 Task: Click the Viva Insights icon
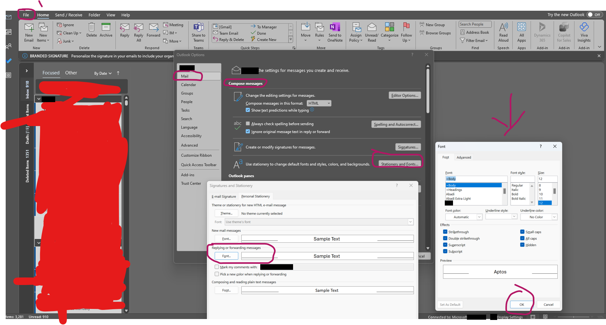pos(584,27)
